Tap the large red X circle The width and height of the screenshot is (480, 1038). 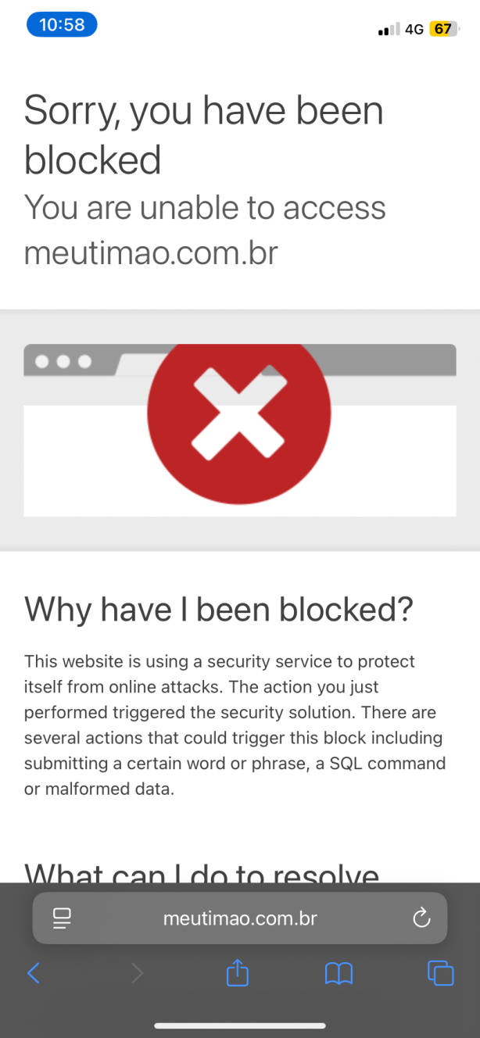[x=239, y=412]
